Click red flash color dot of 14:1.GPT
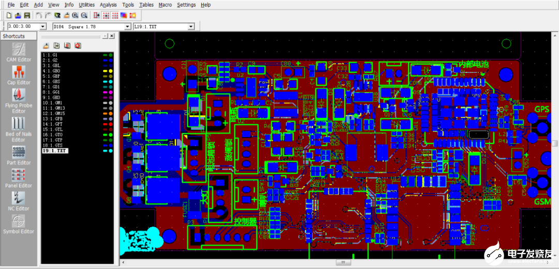Viewport: 559px width, 269px height. [111, 124]
